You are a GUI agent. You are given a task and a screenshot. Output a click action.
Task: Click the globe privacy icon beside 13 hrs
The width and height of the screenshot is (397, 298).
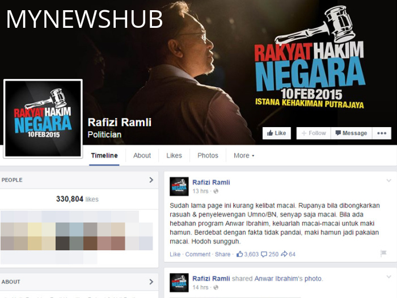click(216, 192)
